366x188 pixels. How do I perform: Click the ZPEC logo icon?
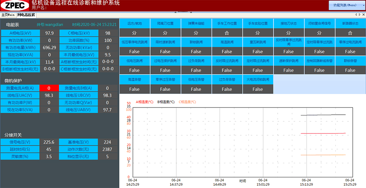[14, 6]
